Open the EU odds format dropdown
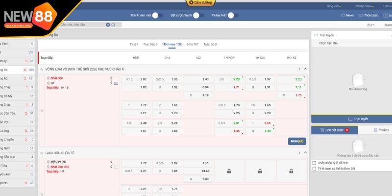The width and height of the screenshot is (392, 196). point(370,24)
